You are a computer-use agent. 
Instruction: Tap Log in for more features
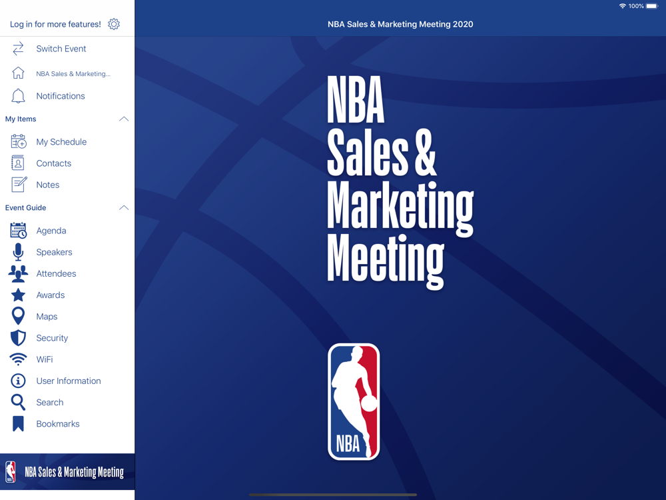[x=56, y=24]
